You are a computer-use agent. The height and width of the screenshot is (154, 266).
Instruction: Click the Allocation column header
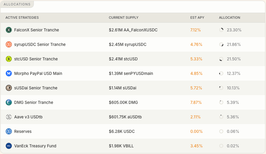(x=229, y=18)
